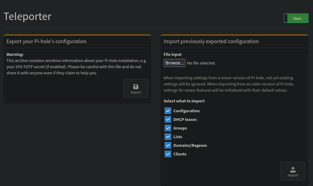Click the Teleporter page heading
Viewport: 313px width, 186px height.
coord(27,16)
